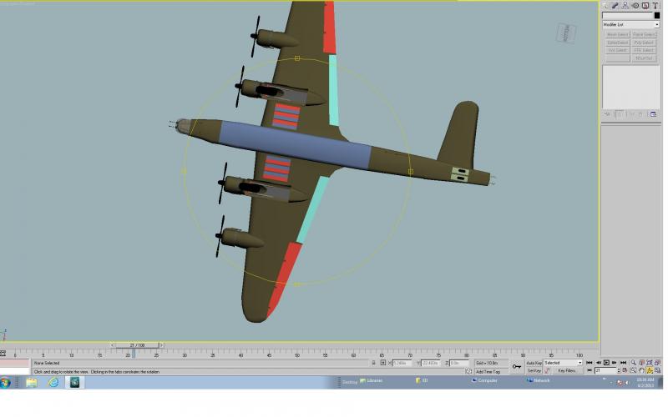Step to the next frame
The width and height of the screenshot is (668, 417).
(615, 363)
